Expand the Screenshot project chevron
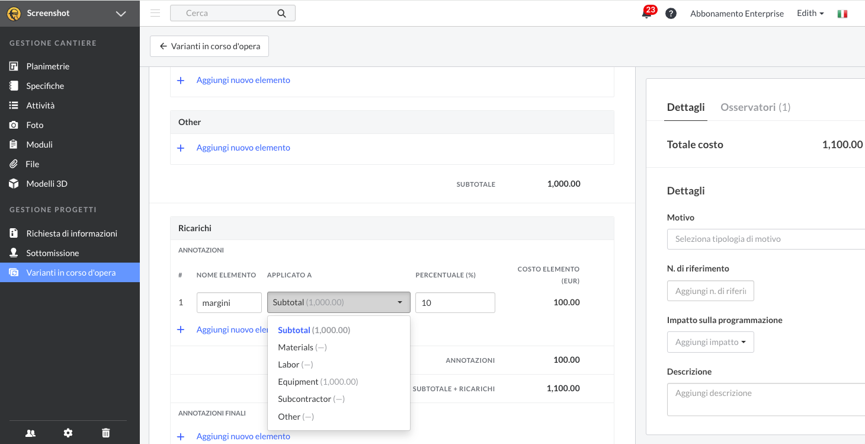 pos(121,14)
